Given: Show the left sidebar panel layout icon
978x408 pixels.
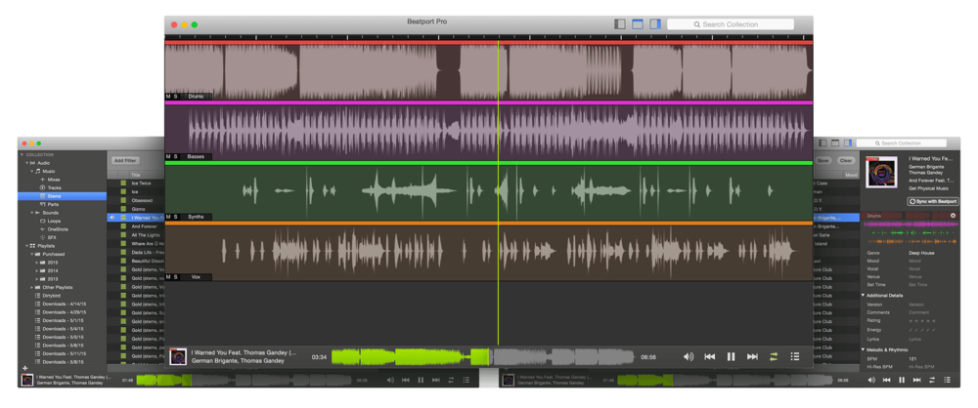Looking at the screenshot, I should 620,24.
